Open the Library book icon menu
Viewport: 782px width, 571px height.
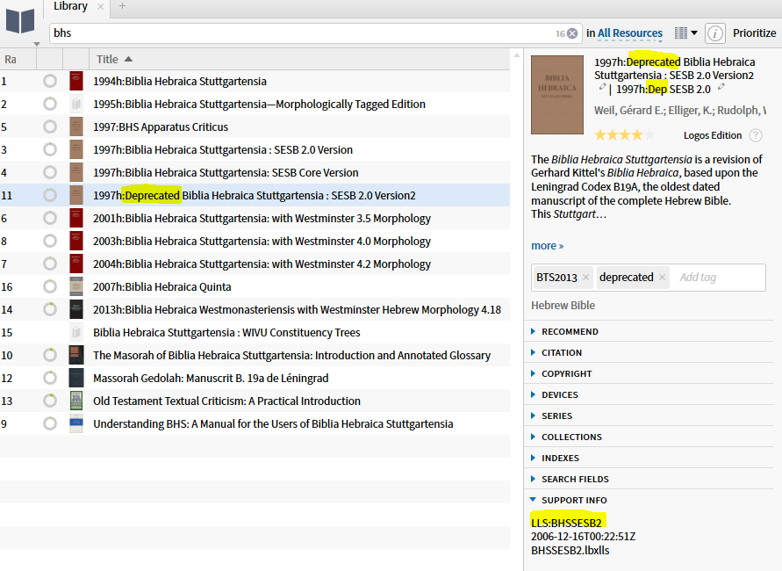click(x=20, y=23)
